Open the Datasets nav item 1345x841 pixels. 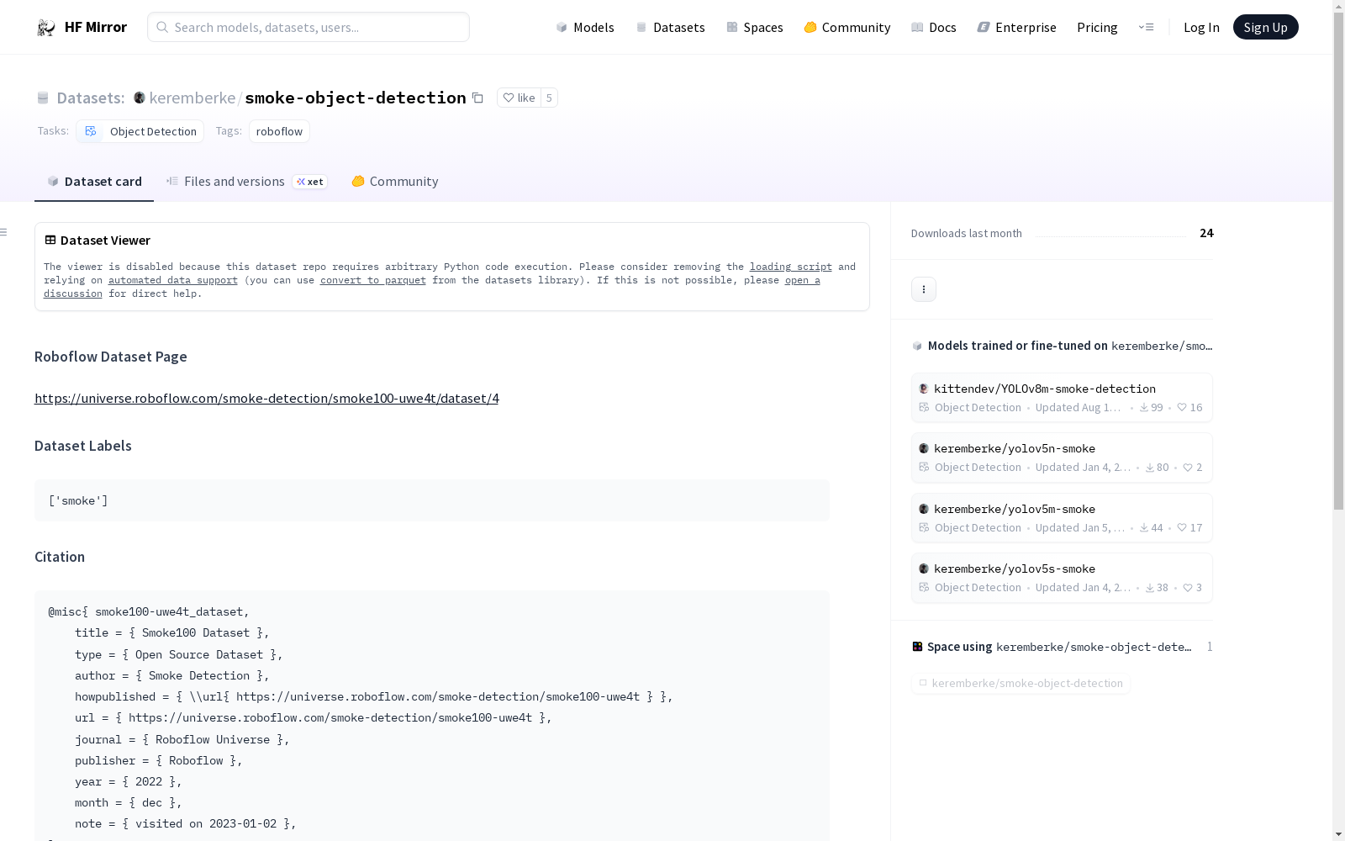pyautogui.click(x=670, y=27)
